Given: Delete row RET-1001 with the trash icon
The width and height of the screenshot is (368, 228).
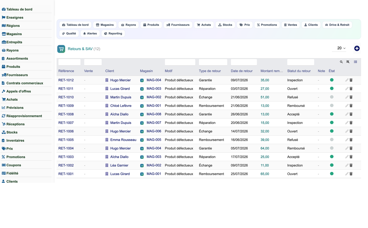Looking at the screenshot, I should point(351,174).
